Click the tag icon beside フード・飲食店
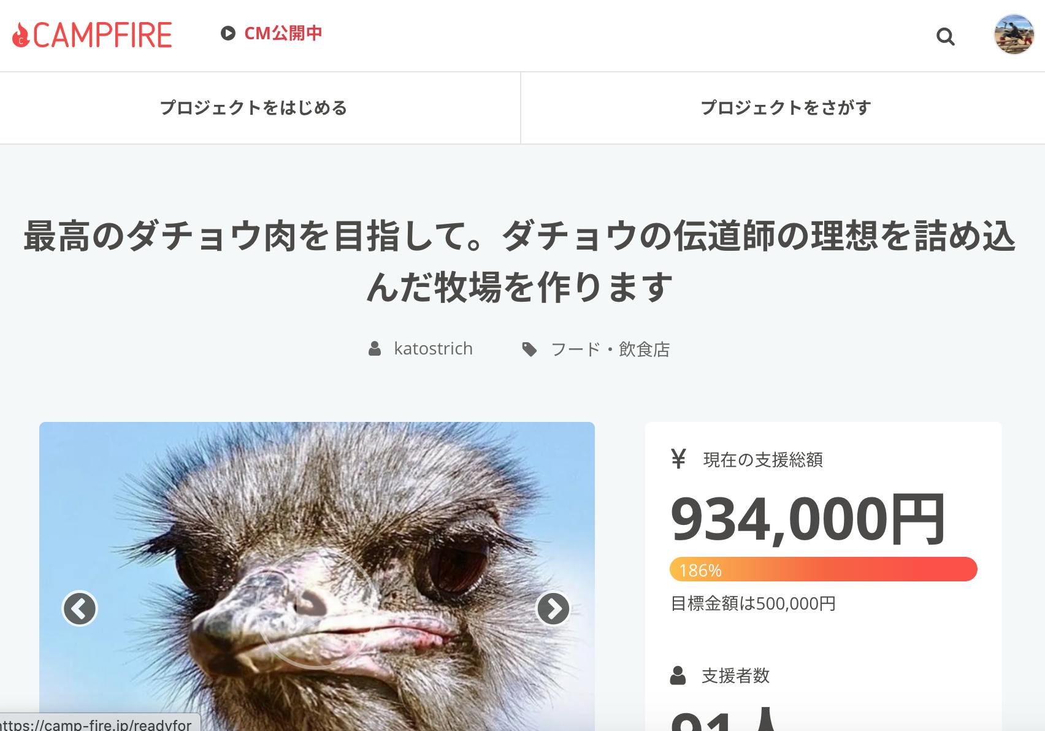Screen dimensions: 1045x731 coord(529,350)
